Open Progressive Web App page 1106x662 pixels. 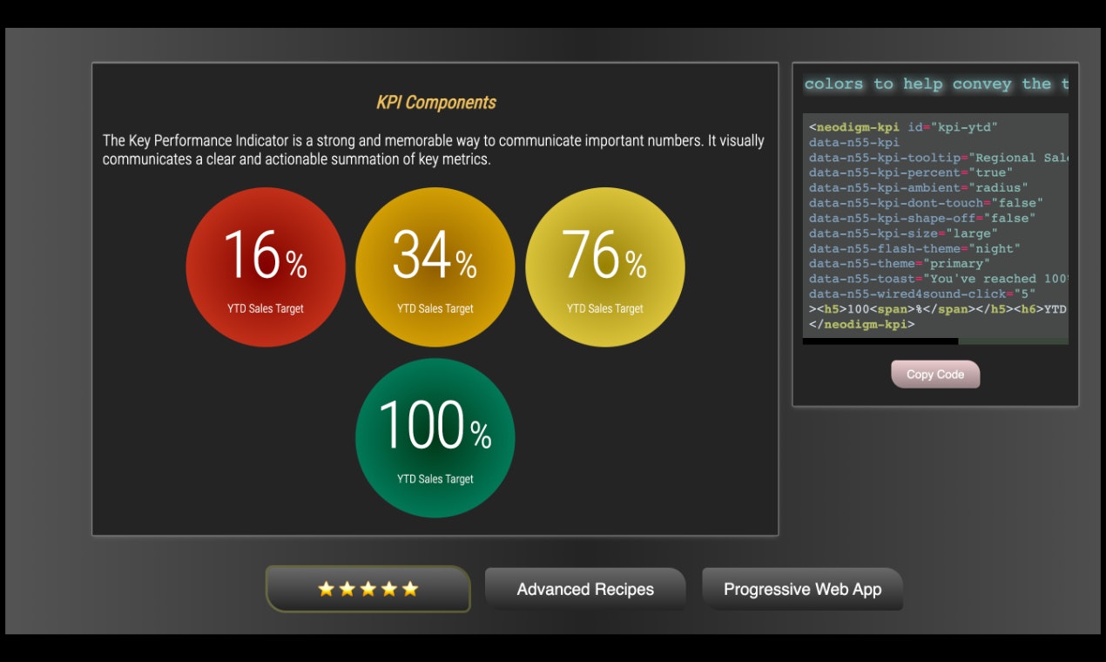coord(802,589)
